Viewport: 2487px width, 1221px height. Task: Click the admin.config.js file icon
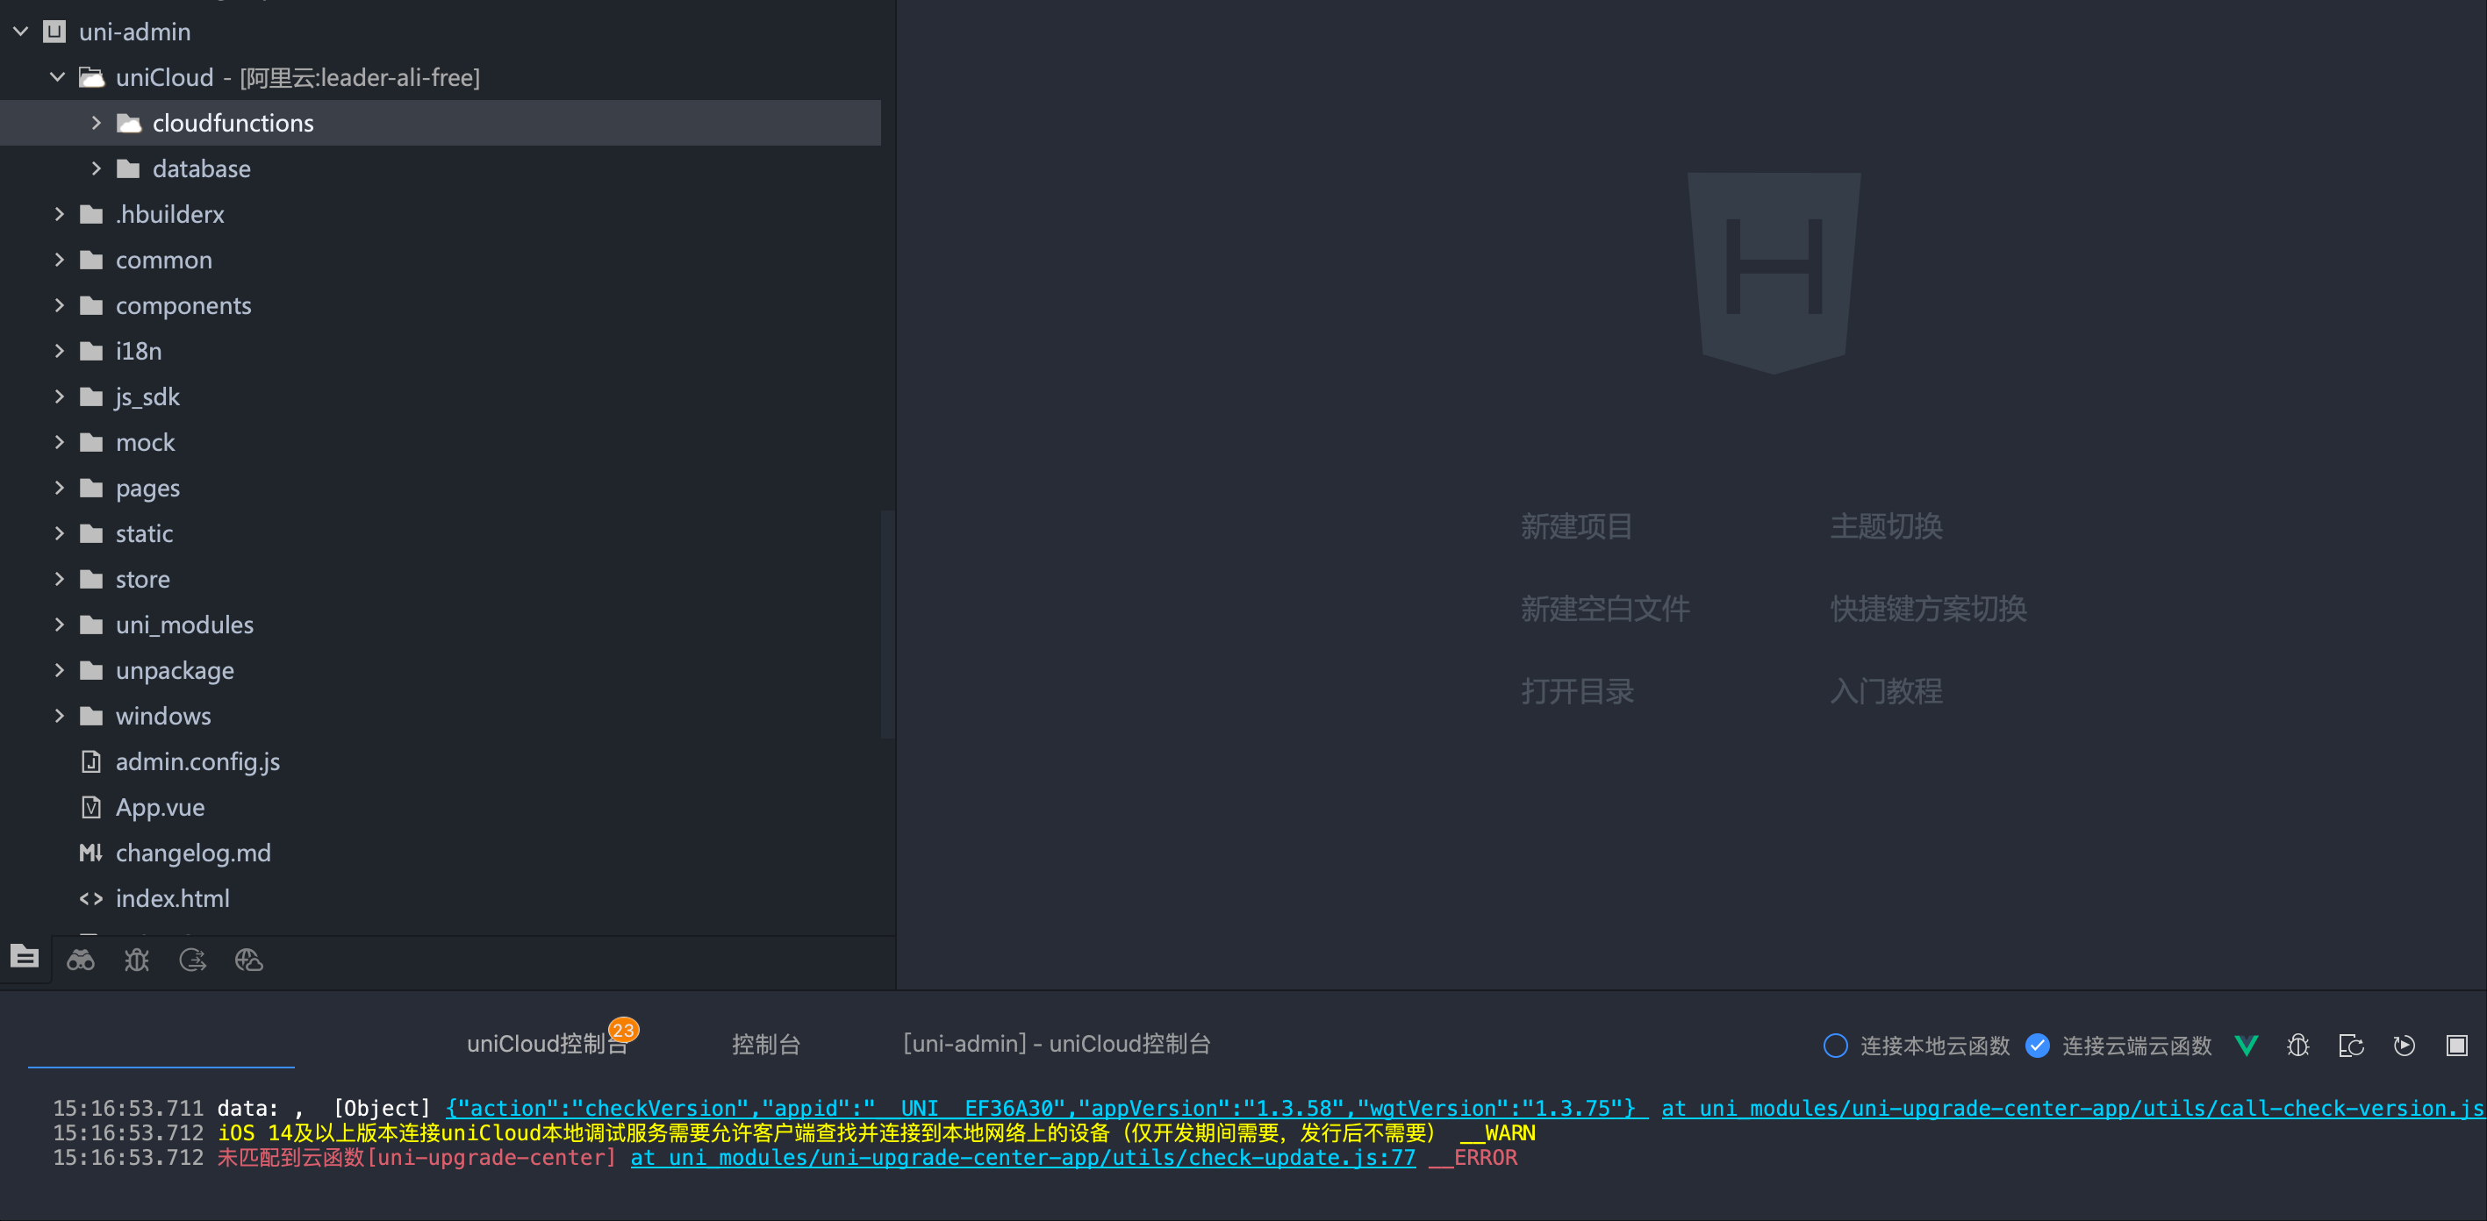90,761
